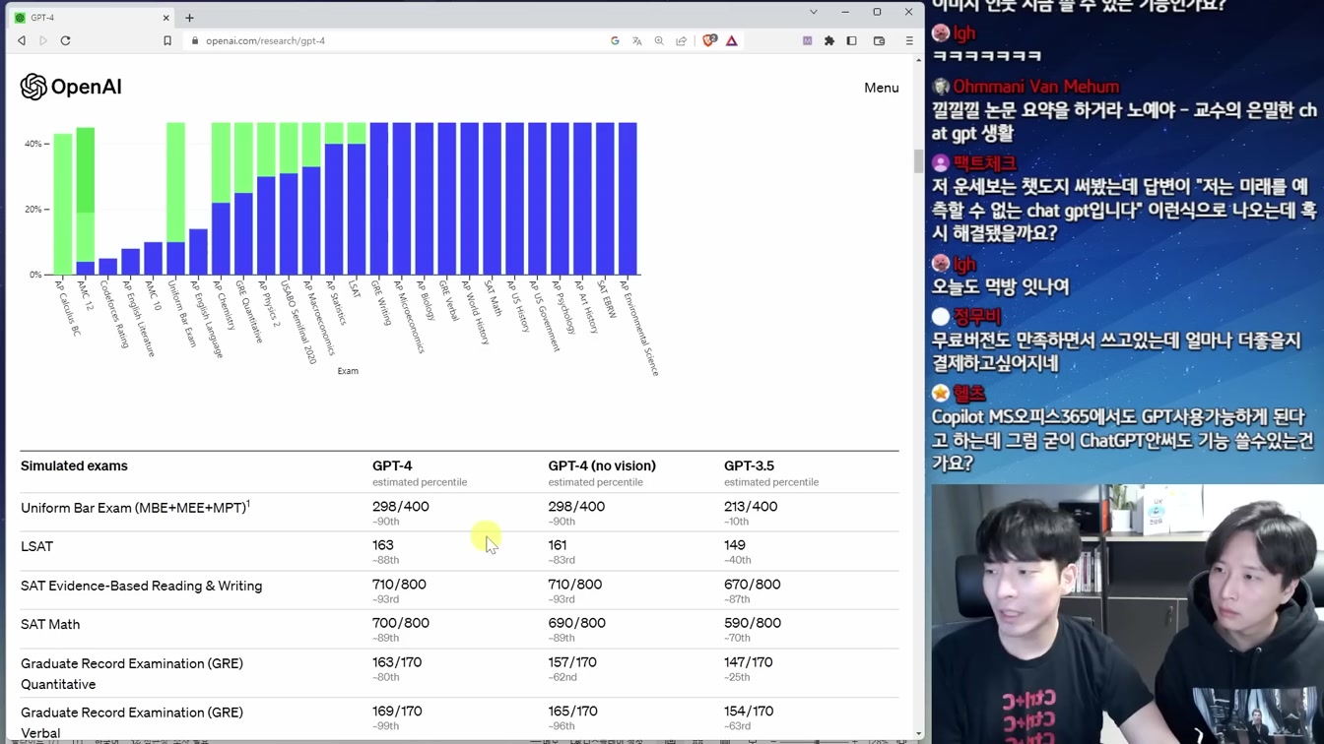Click the '163/170' GRE Quantitative score

(x=397, y=662)
